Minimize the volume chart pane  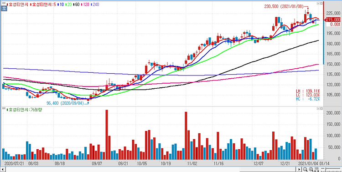318,108
